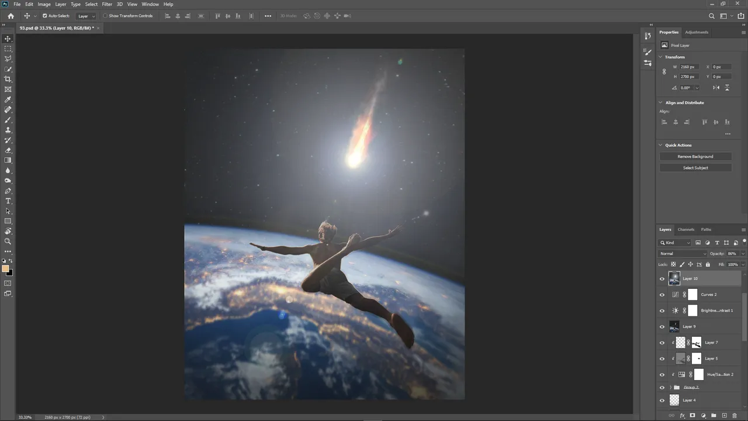Select the Pen tool
Screen dimensions: 748x421
[8, 191]
